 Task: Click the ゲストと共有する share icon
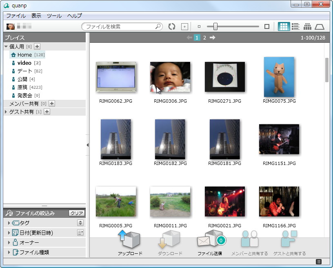[288, 240]
